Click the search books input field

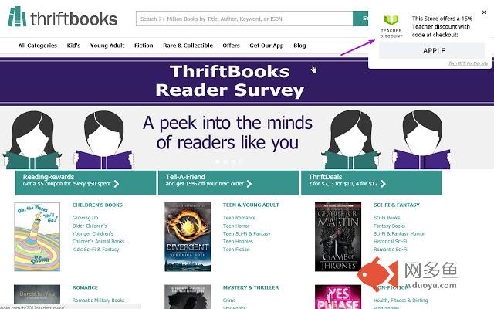click(245, 19)
